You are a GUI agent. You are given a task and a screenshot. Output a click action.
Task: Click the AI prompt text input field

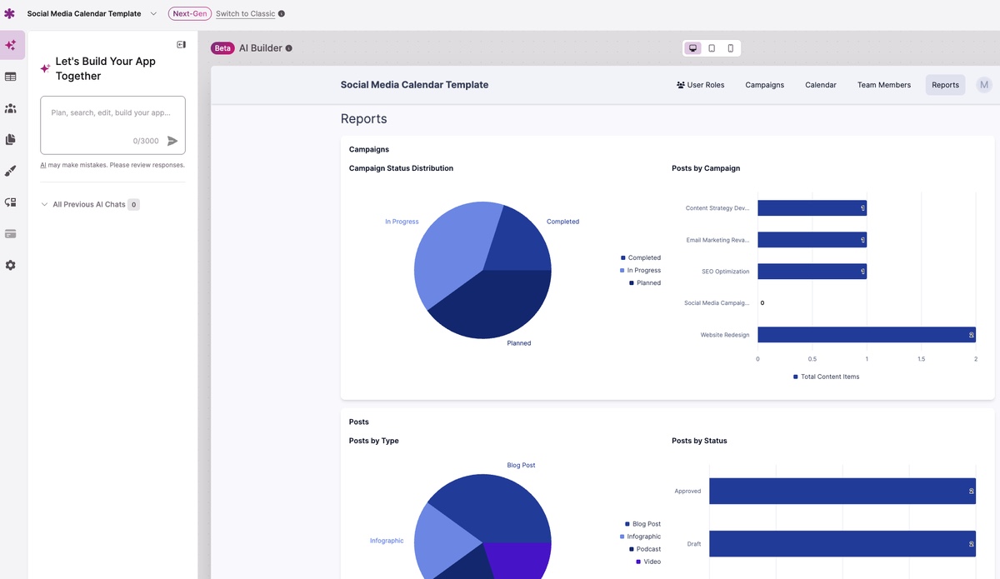112,118
